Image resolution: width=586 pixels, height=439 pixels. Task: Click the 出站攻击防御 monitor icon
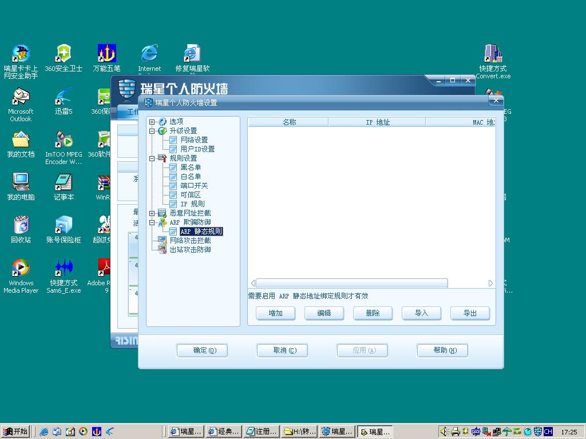(162, 249)
